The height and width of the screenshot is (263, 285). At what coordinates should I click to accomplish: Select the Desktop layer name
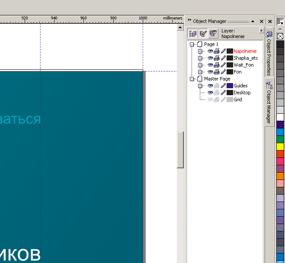[242, 93]
